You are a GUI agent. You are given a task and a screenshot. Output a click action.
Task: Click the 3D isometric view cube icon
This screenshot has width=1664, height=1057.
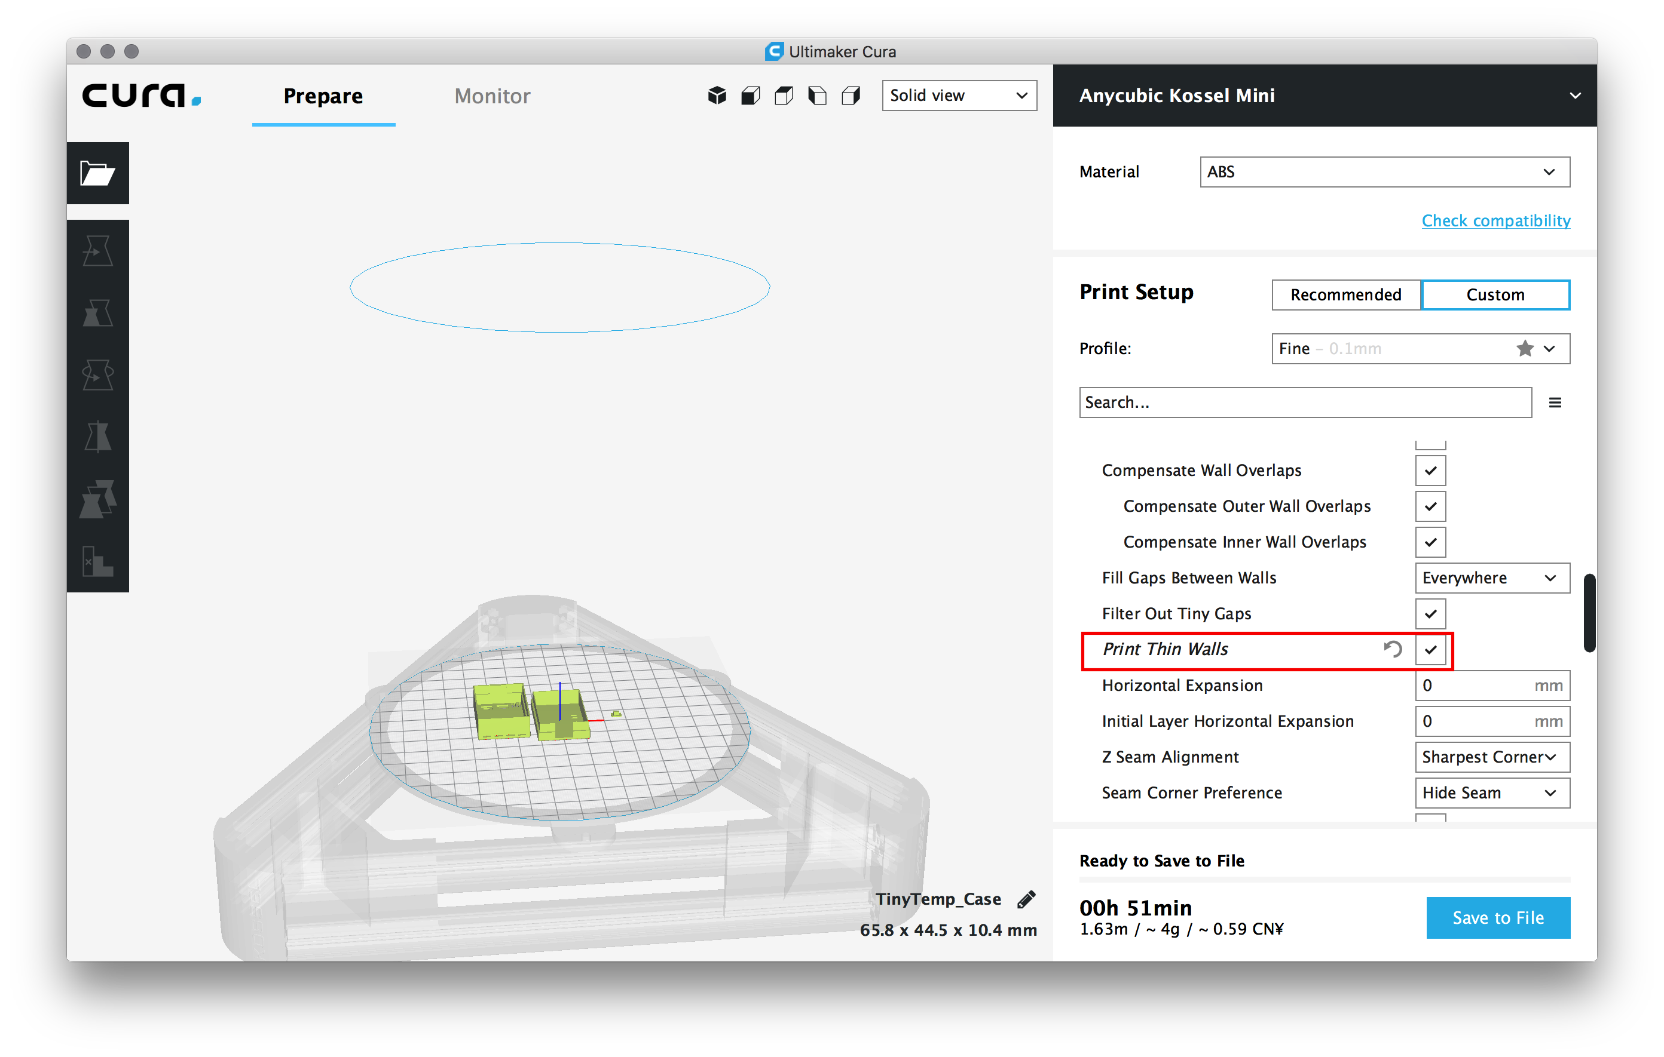[x=717, y=96]
